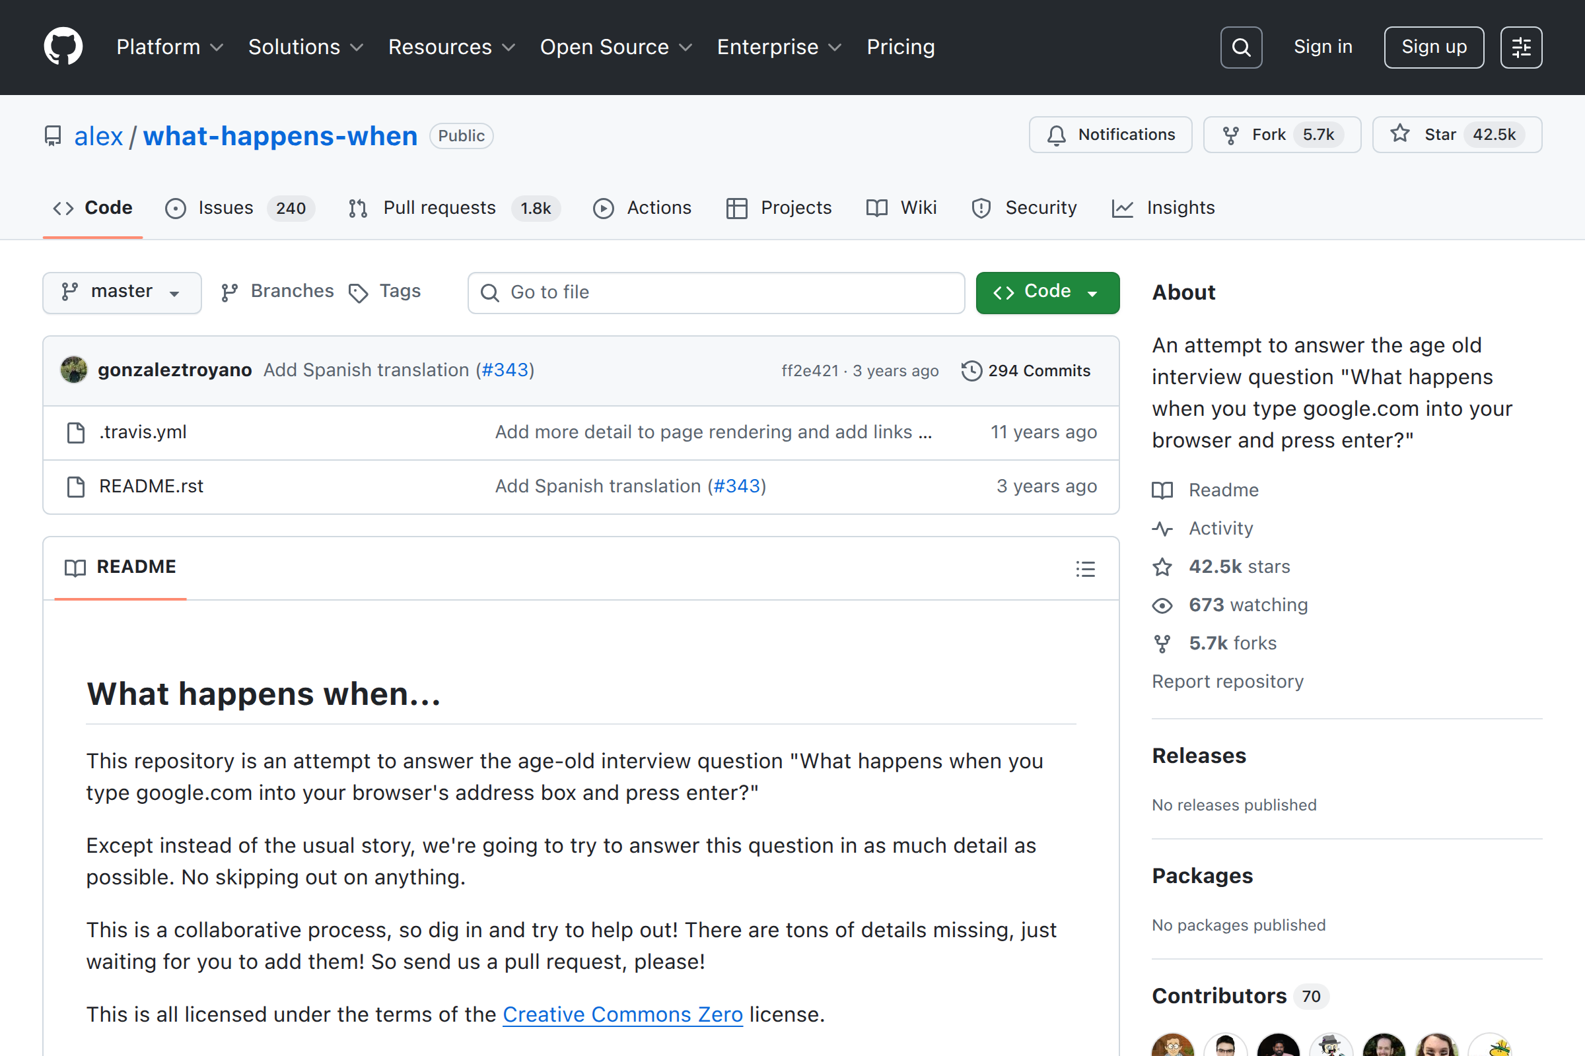Screen dimensions: 1585x1056
Task: Open the GitHub home logo
Action: click(x=63, y=46)
